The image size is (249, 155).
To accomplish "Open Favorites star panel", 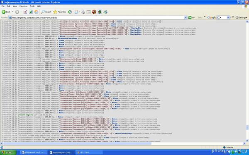I will 59,12.
